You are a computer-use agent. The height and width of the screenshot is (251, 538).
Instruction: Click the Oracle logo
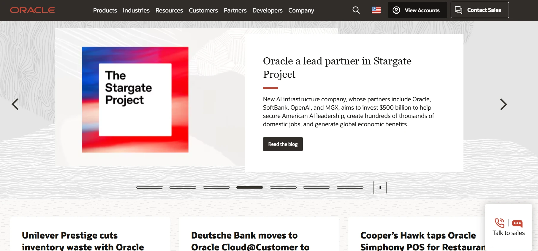click(x=32, y=10)
